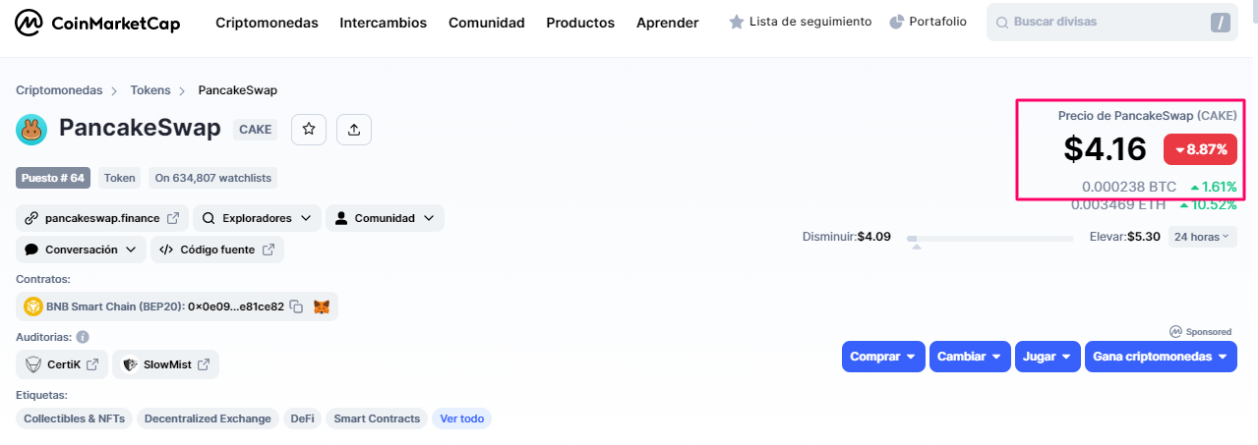The image size is (1258, 445).
Task: Copy the BEP20 contract address
Action: [296, 306]
